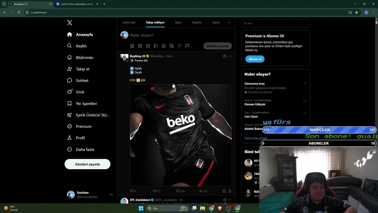
Task: Click the large sidebar Gönderi yayınla button
Action: (x=87, y=164)
